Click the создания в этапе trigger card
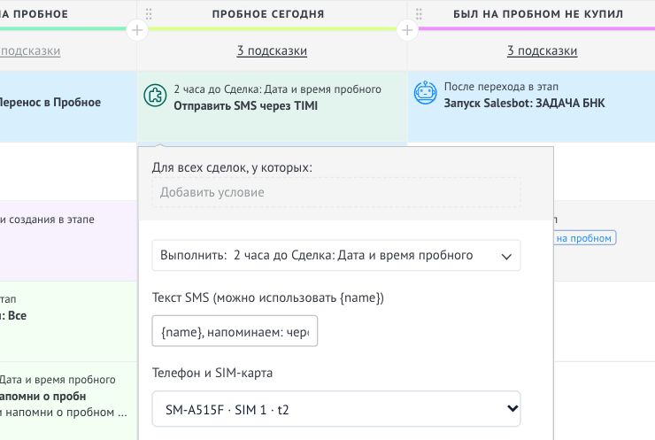 pyautogui.click(x=68, y=241)
